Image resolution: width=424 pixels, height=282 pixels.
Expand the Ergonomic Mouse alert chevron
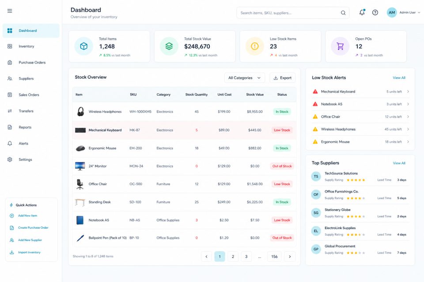408,142
